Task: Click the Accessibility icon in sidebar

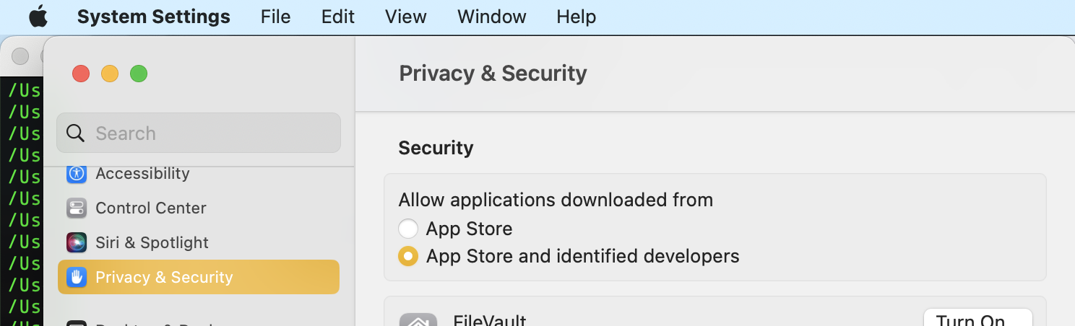Action: [77, 173]
